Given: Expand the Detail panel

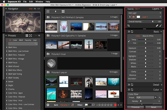Looking at the screenshot, I should click(161, 85).
